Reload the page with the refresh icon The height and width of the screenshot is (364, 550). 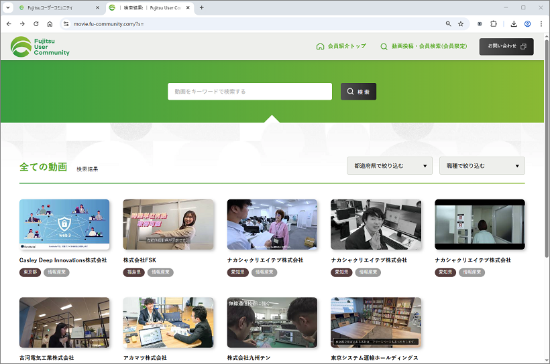click(36, 24)
